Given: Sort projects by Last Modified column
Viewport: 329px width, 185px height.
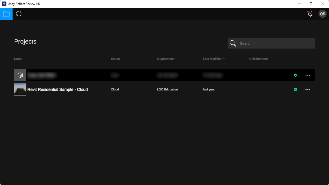Looking at the screenshot, I should [212, 59].
